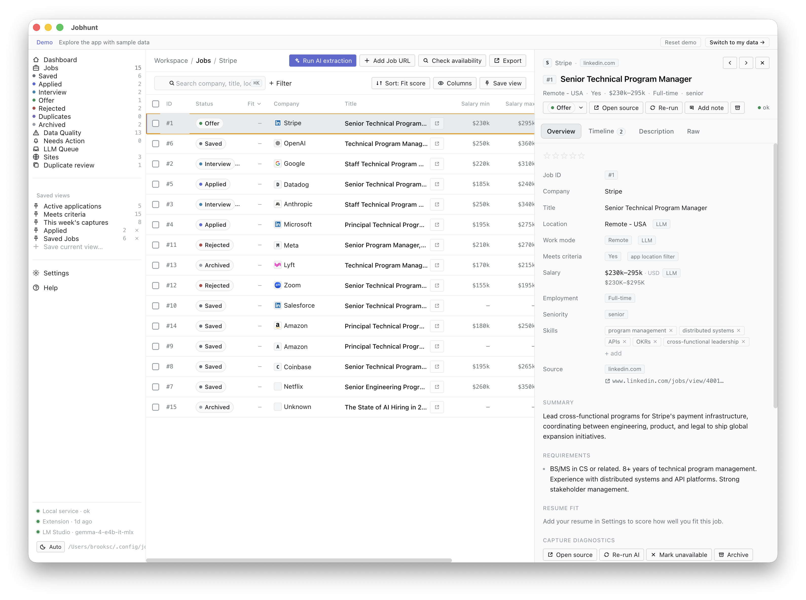Remove the program management skill tag

click(670, 330)
